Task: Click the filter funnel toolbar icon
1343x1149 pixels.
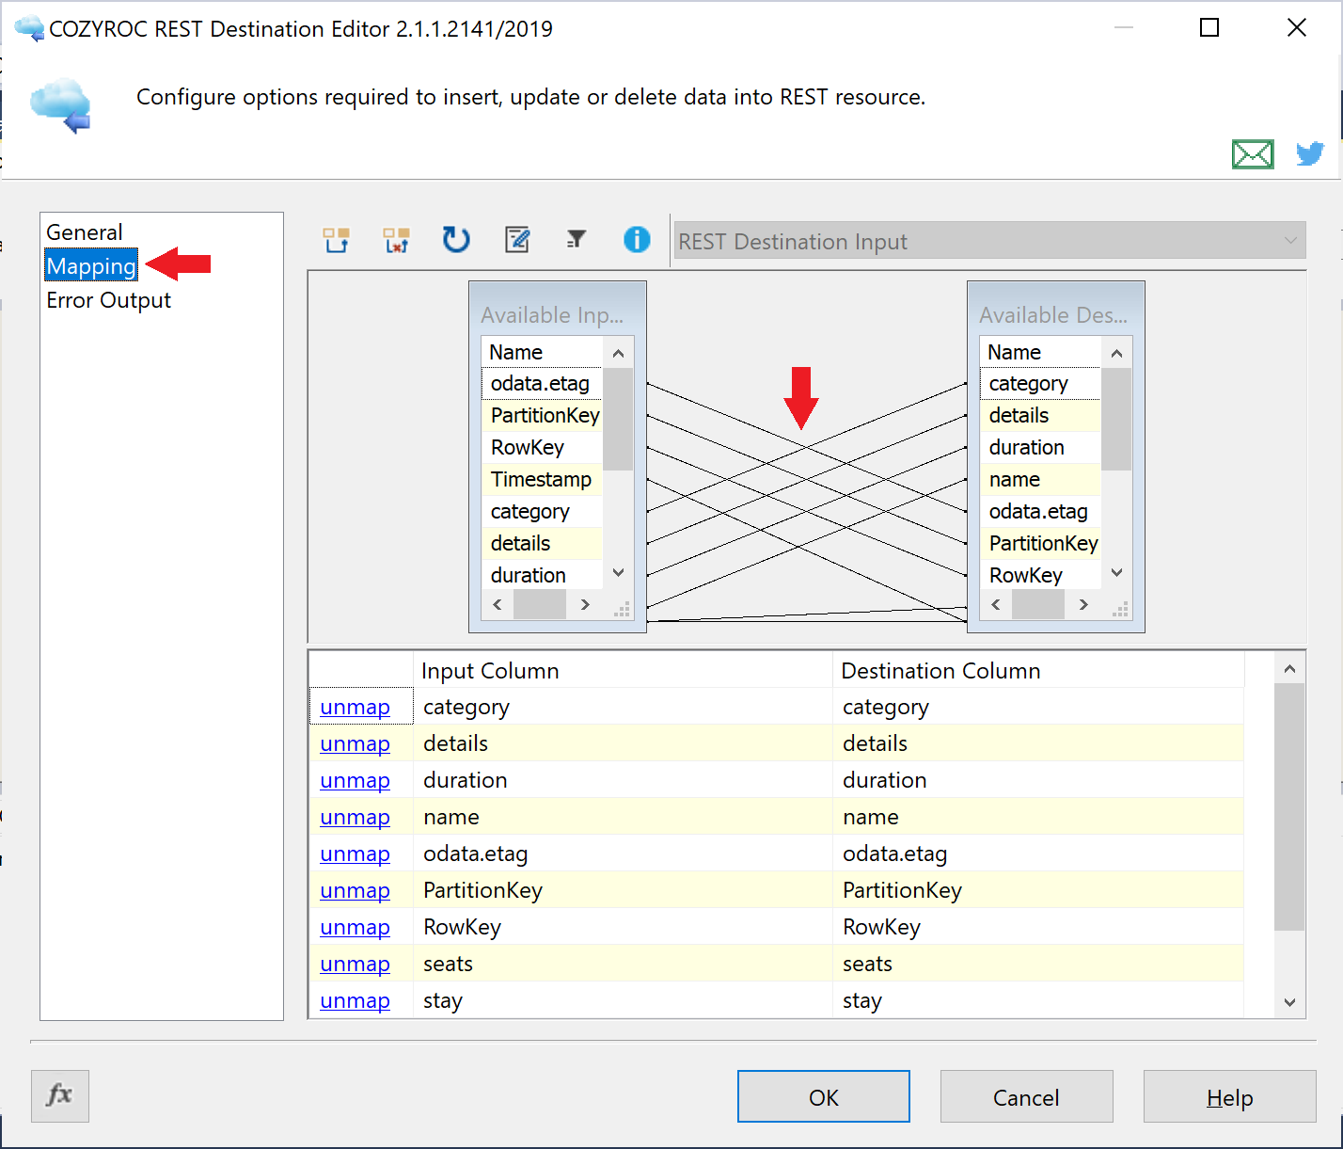Action: click(577, 240)
